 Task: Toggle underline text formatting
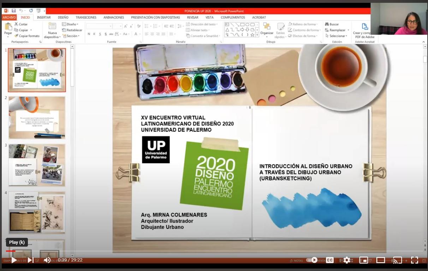pyautogui.click(x=100, y=34)
